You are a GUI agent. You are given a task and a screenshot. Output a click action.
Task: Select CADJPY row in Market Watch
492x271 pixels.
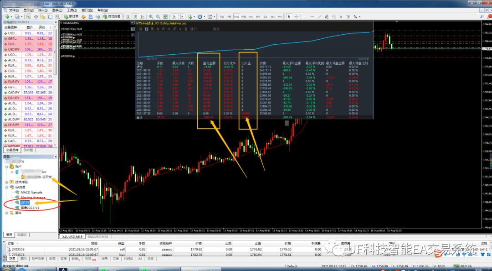click(x=28, y=93)
